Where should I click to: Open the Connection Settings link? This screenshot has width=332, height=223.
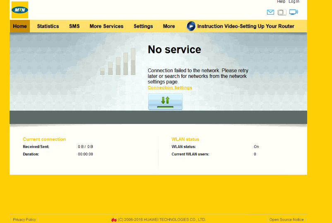170,87
